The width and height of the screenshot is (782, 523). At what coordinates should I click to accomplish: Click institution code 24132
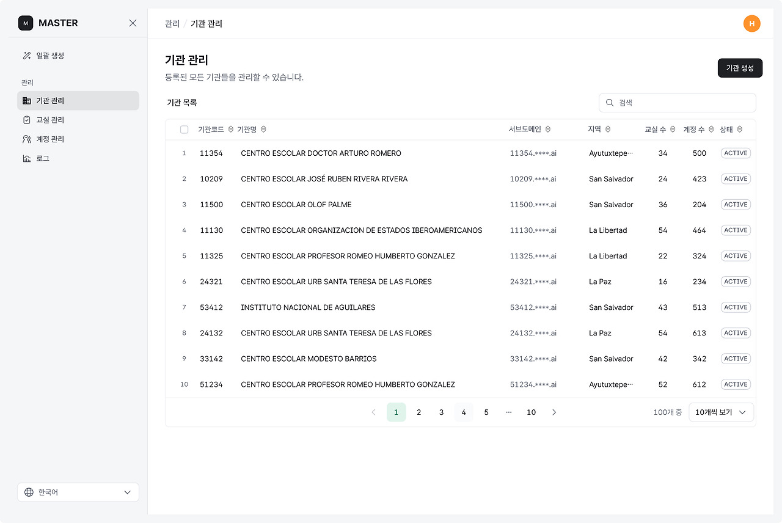click(x=211, y=333)
